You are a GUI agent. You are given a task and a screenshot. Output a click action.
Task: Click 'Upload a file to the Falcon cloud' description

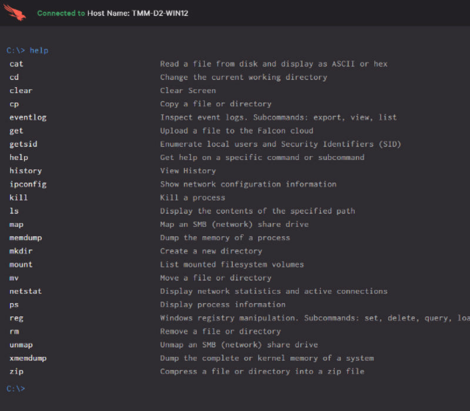click(x=237, y=131)
